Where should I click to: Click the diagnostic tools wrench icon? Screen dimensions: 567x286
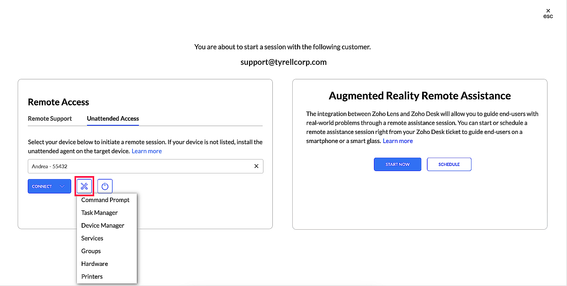(x=84, y=186)
